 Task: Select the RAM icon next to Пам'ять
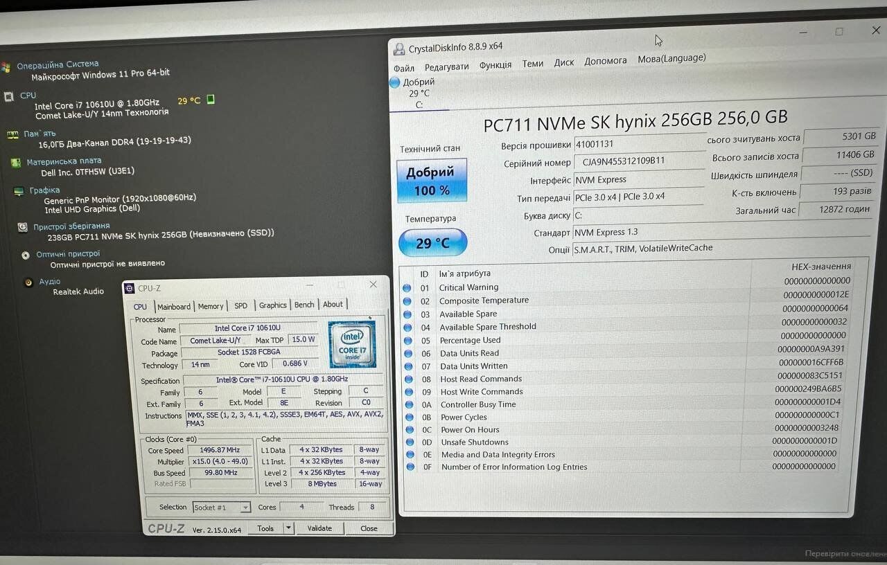coord(12,134)
